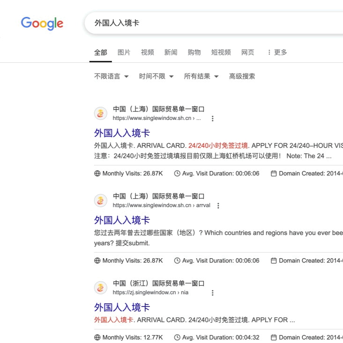Click the favicon of the arrval result
343x343 pixels.
pos(101,201)
